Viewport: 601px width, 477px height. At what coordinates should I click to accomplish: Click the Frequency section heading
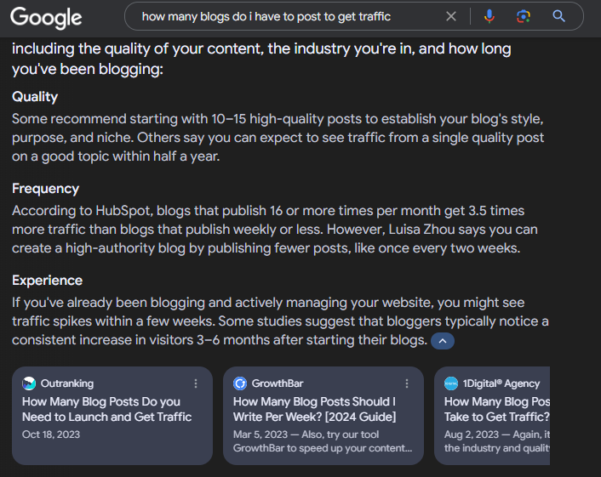tap(45, 189)
